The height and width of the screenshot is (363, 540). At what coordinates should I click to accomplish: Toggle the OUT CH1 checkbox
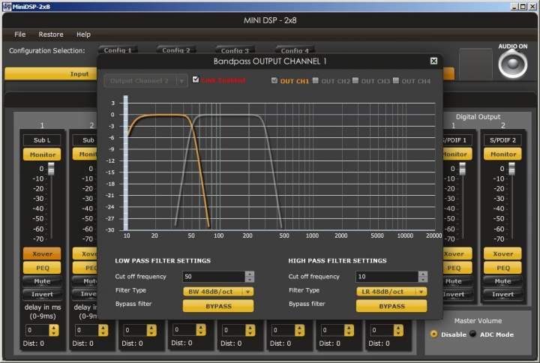click(x=274, y=80)
